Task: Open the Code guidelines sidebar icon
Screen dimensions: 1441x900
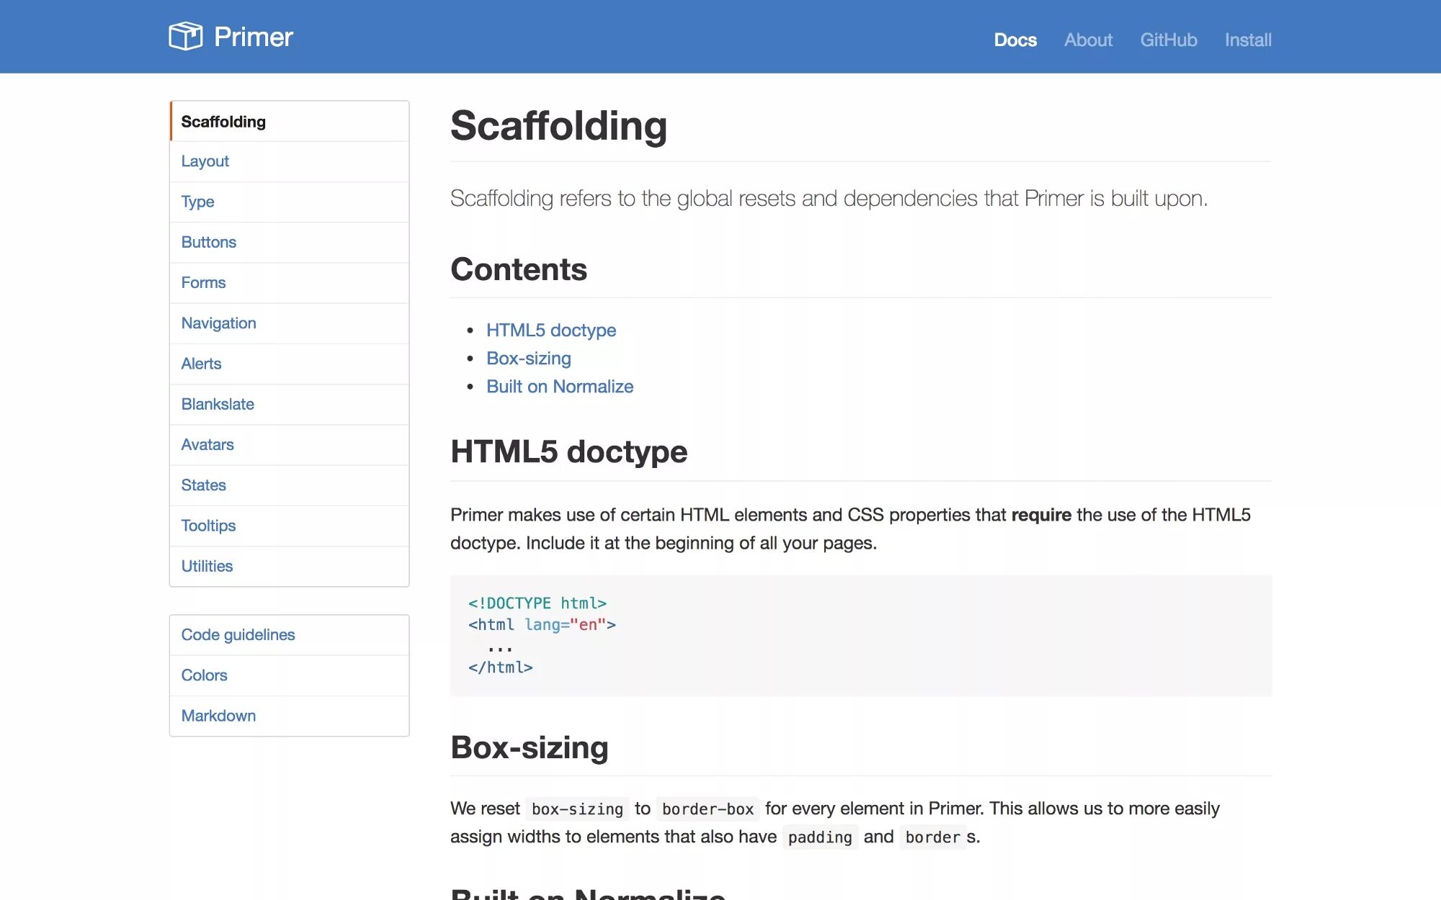Action: pos(238,634)
